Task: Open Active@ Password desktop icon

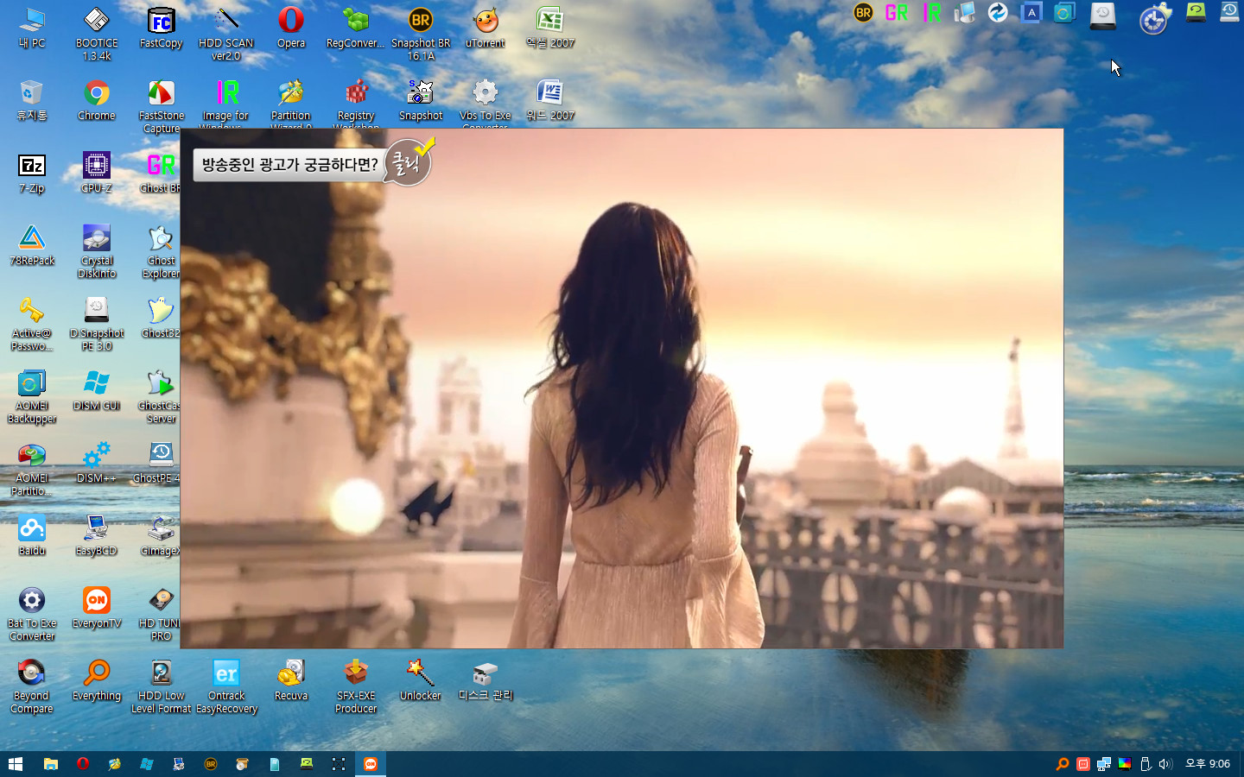Action: pyautogui.click(x=32, y=323)
